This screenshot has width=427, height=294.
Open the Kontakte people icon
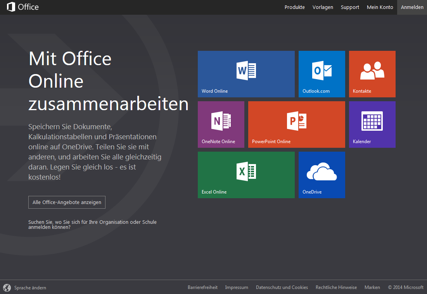click(x=372, y=70)
